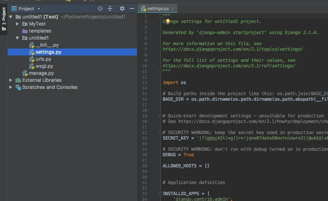The height and width of the screenshot is (201, 328).
Task: Select the MyTest folder in tree
Action: [37, 24]
